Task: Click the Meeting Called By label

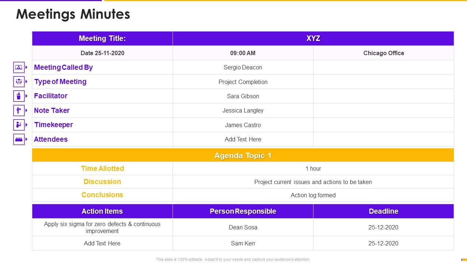Action: click(x=63, y=67)
